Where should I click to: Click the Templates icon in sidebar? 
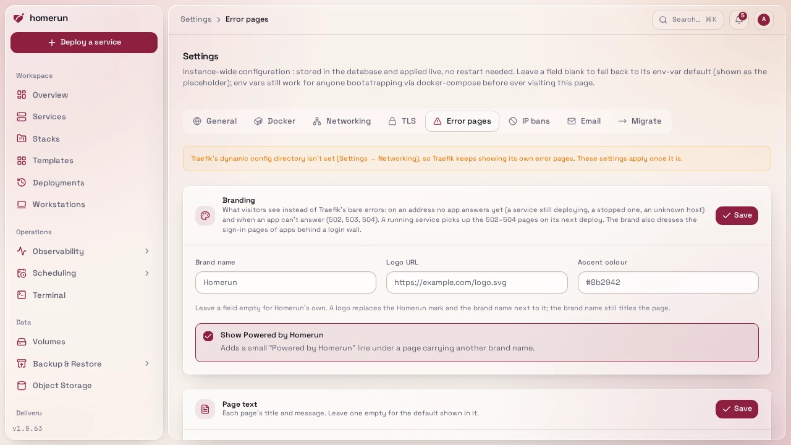coord(22,161)
